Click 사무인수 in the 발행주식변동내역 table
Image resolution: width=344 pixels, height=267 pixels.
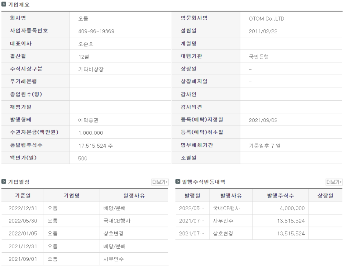(223, 221)
